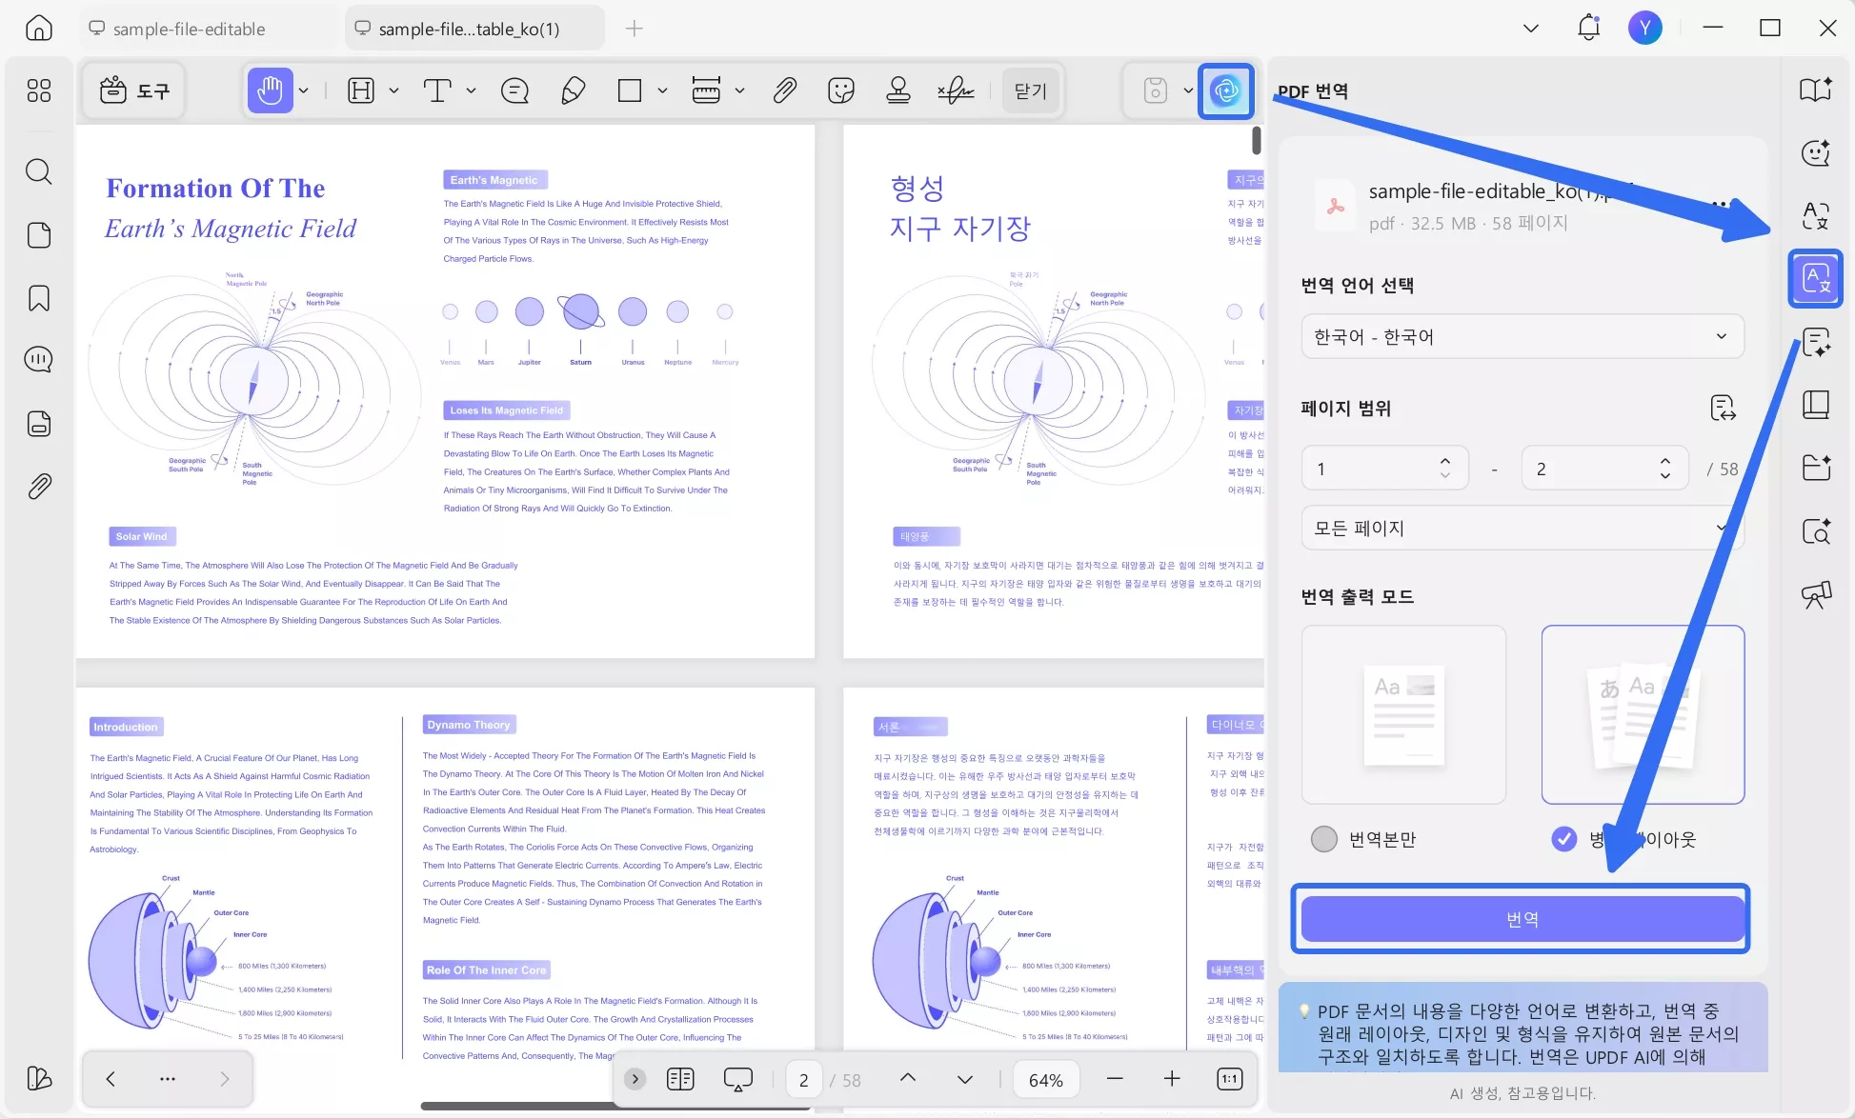Click the 번역 translate button
The image size is (1855, 1119).
click(x=1522, y=919)
